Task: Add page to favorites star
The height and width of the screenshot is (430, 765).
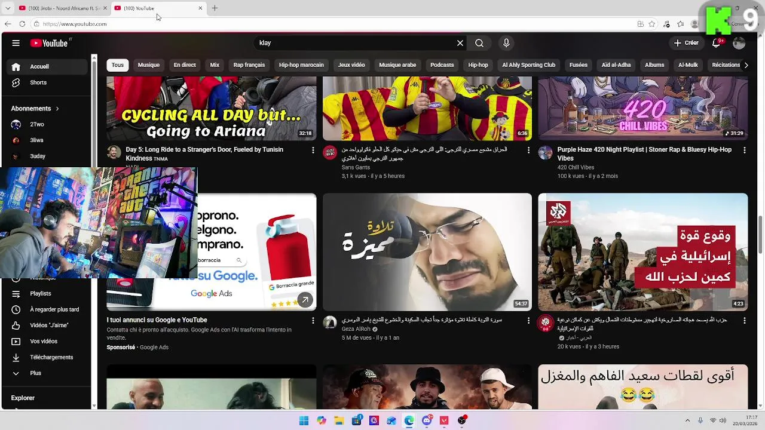Action: (x=652, y=24)
